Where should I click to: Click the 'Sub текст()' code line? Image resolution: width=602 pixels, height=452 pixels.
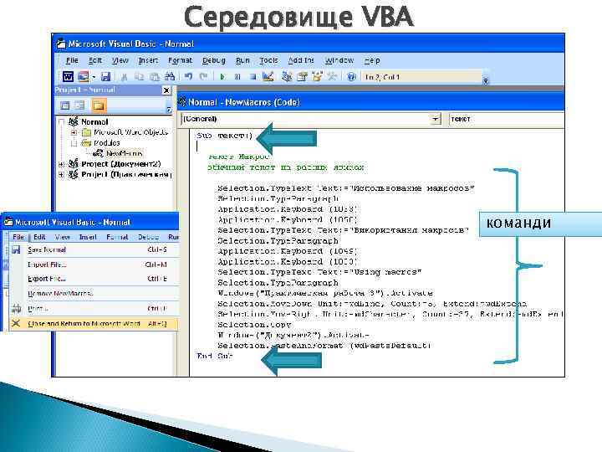(225, 136)
